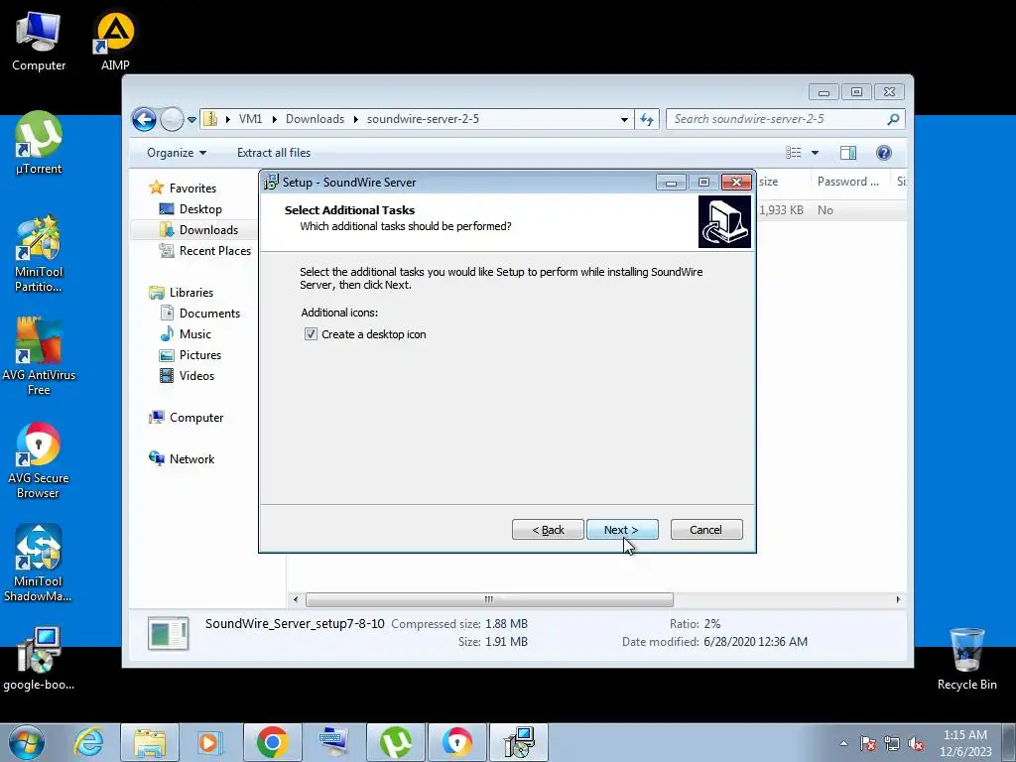Image resolution: width=1016 pixels, height=762 pixels.
Task: Open Google Chrome from the taskbar
Action: point(272,742)
